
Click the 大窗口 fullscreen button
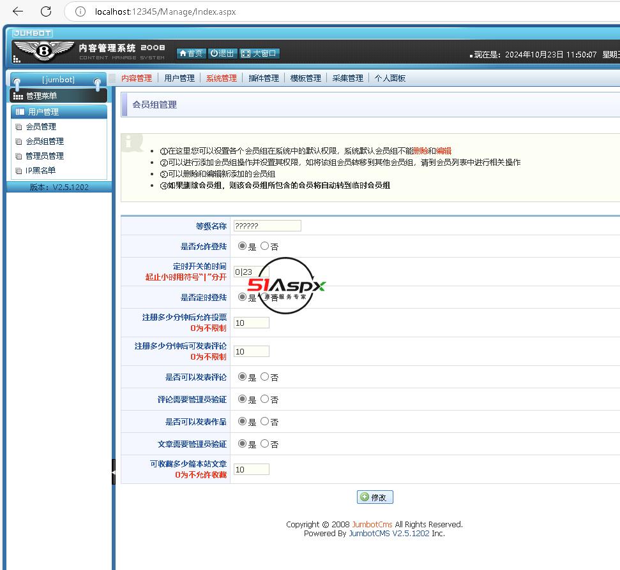pyautogui.click(x=259, y=54)
